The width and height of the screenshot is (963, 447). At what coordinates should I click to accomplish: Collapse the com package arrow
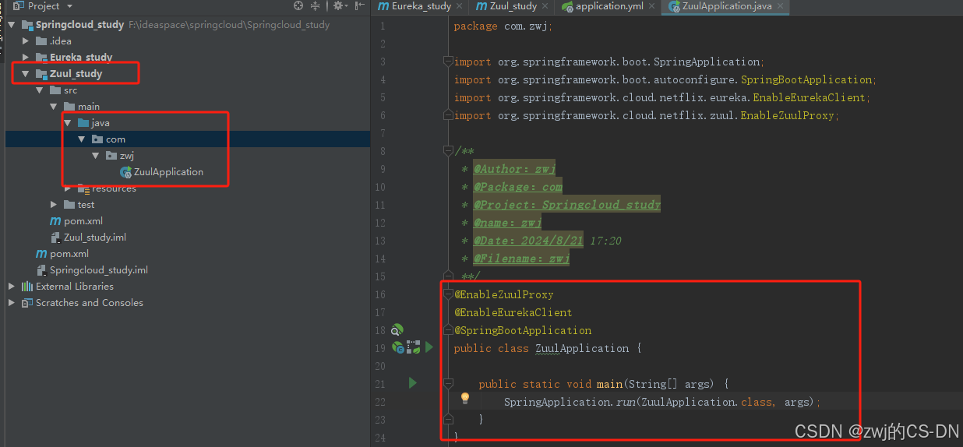[82, 139]
